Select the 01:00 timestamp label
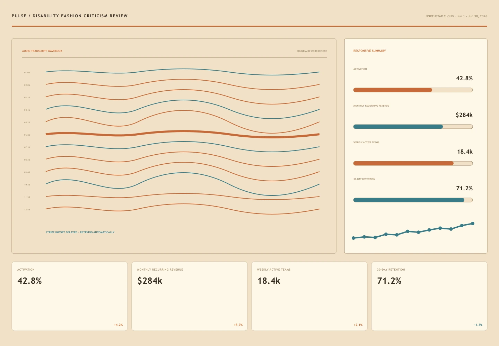 [27, 73]
